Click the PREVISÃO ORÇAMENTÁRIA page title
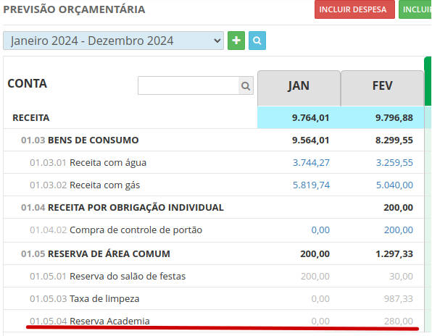The height and width of the screenshot is (336, 432). click(x=74, y=9)
